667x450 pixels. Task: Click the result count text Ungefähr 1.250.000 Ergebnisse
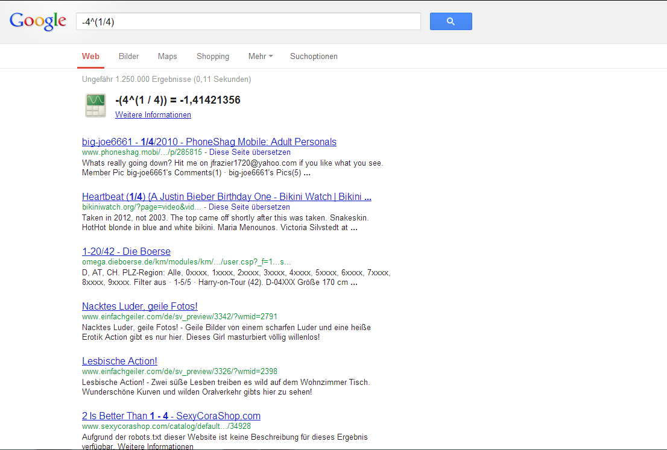166,80
